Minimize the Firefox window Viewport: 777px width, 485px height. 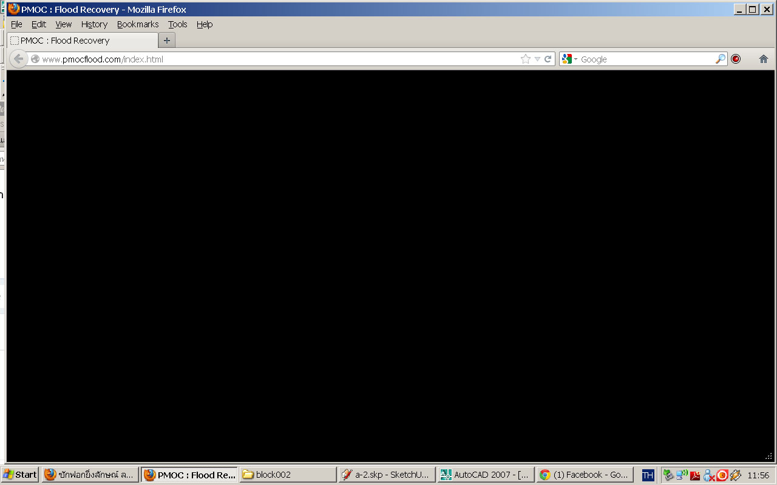tap(739, 9)
